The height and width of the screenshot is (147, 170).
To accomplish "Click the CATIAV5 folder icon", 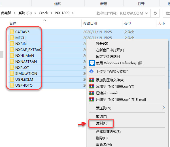I will (12, 32).
